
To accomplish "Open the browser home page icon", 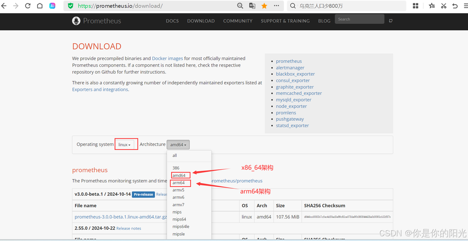I will click(x=40, y=6).
